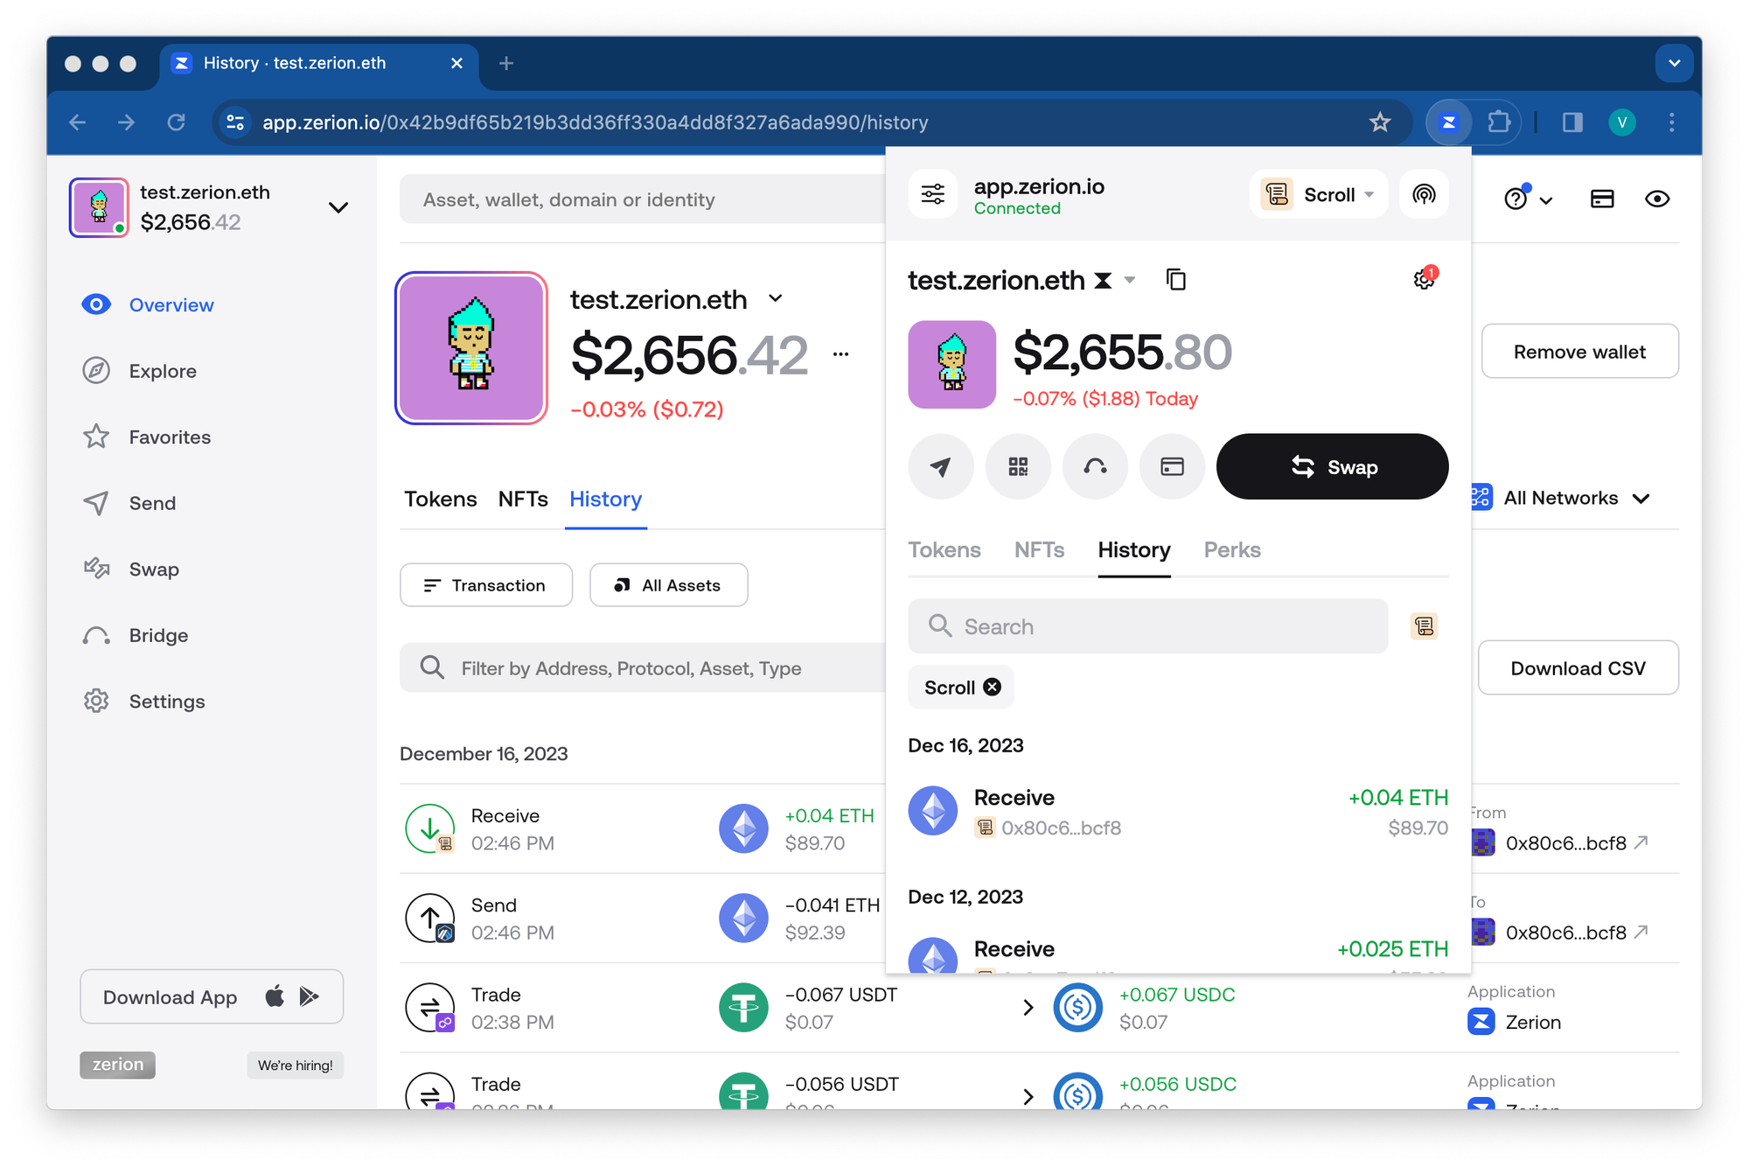Screen dimensions: 1749x1167
Task: View site information icon in address bar
Action: point(234,122)
